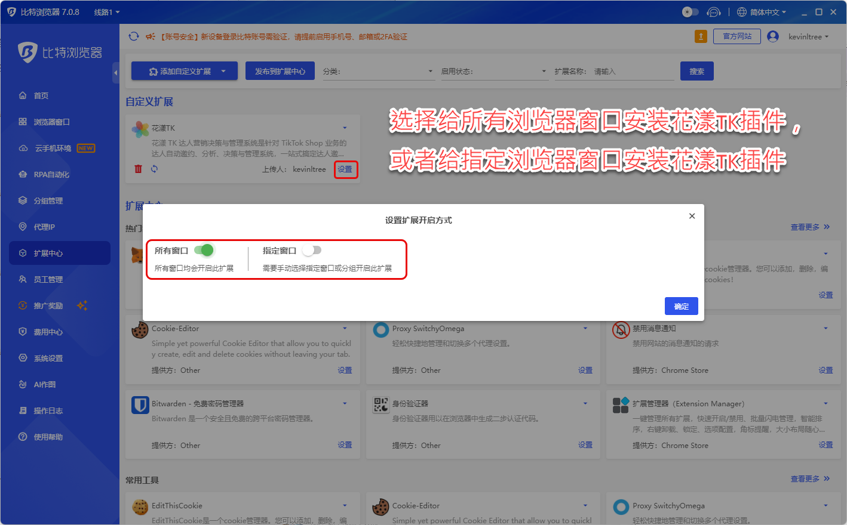Toggle the theme switch in the title bar
Viewport: 847px width, 525px height.
(x=690, y=12)
